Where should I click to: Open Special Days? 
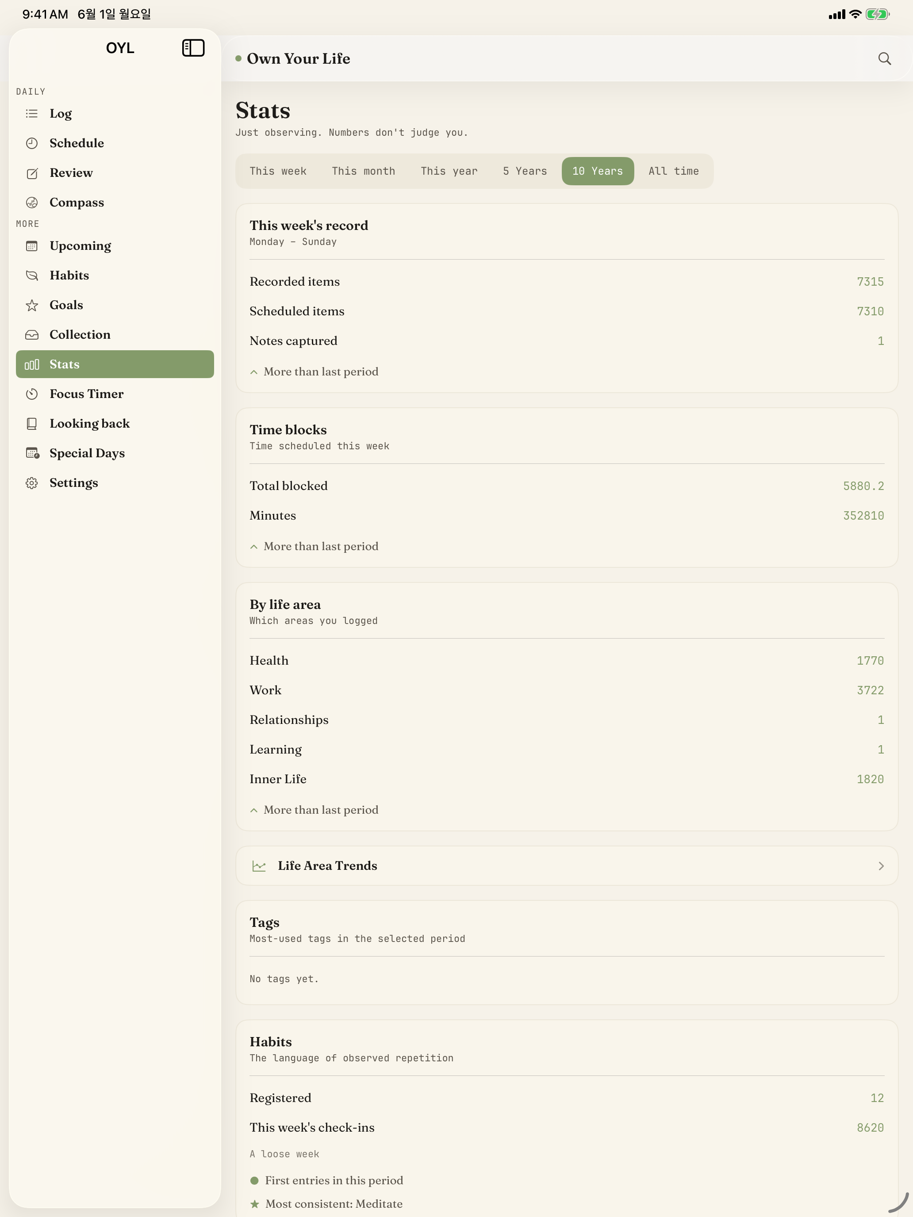(x=115, y=453)
